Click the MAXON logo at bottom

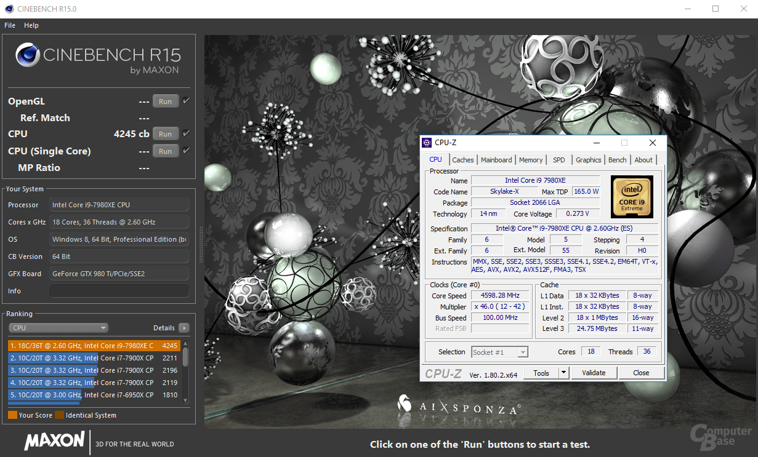(54, 440)
